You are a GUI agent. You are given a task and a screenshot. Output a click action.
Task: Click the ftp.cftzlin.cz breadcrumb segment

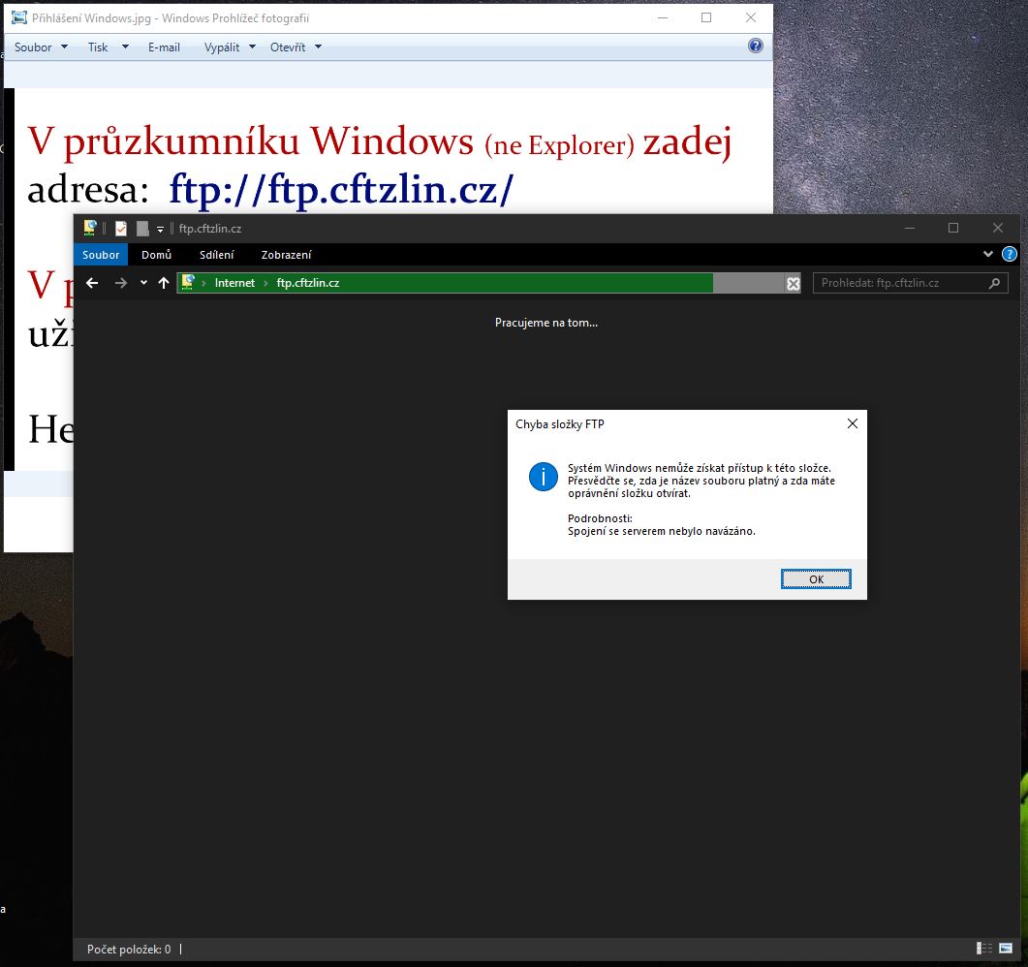pos(307,283)
